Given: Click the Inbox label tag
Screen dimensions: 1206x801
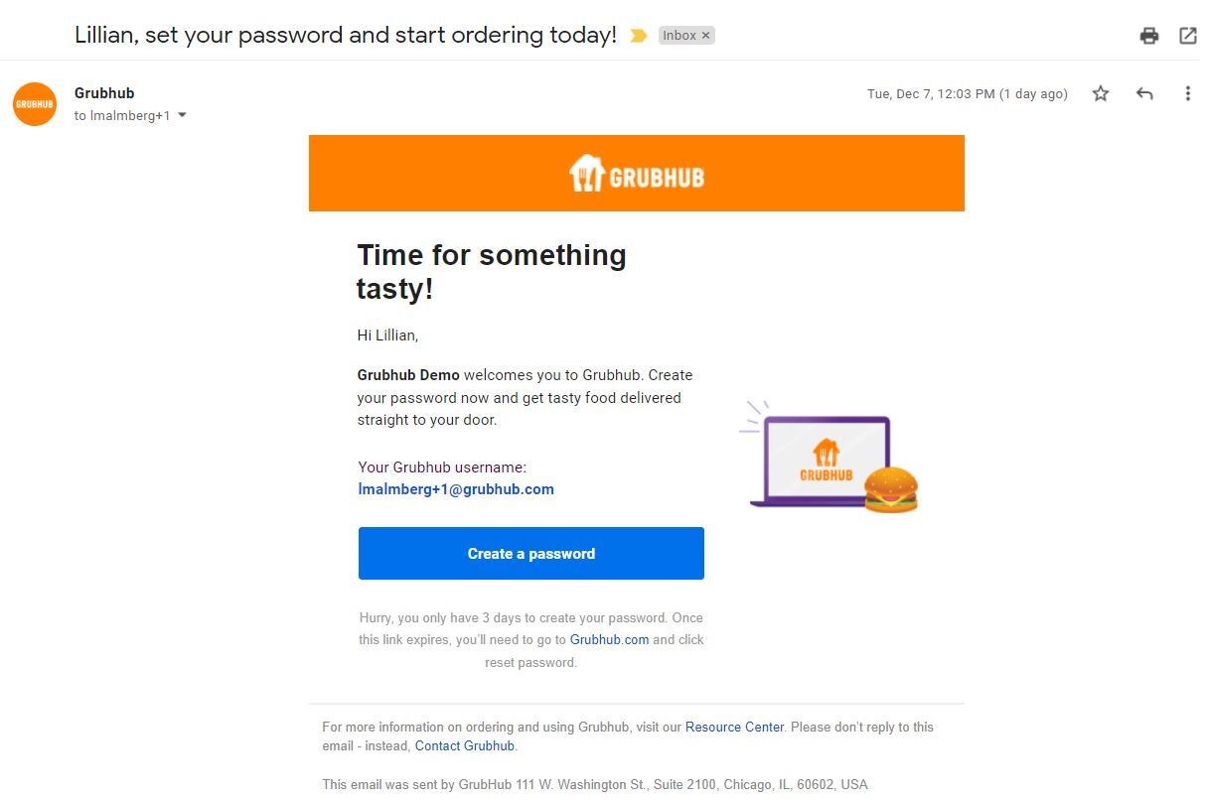Looking at the screenshot, I should pyautogui.click(x=679, y=36).
